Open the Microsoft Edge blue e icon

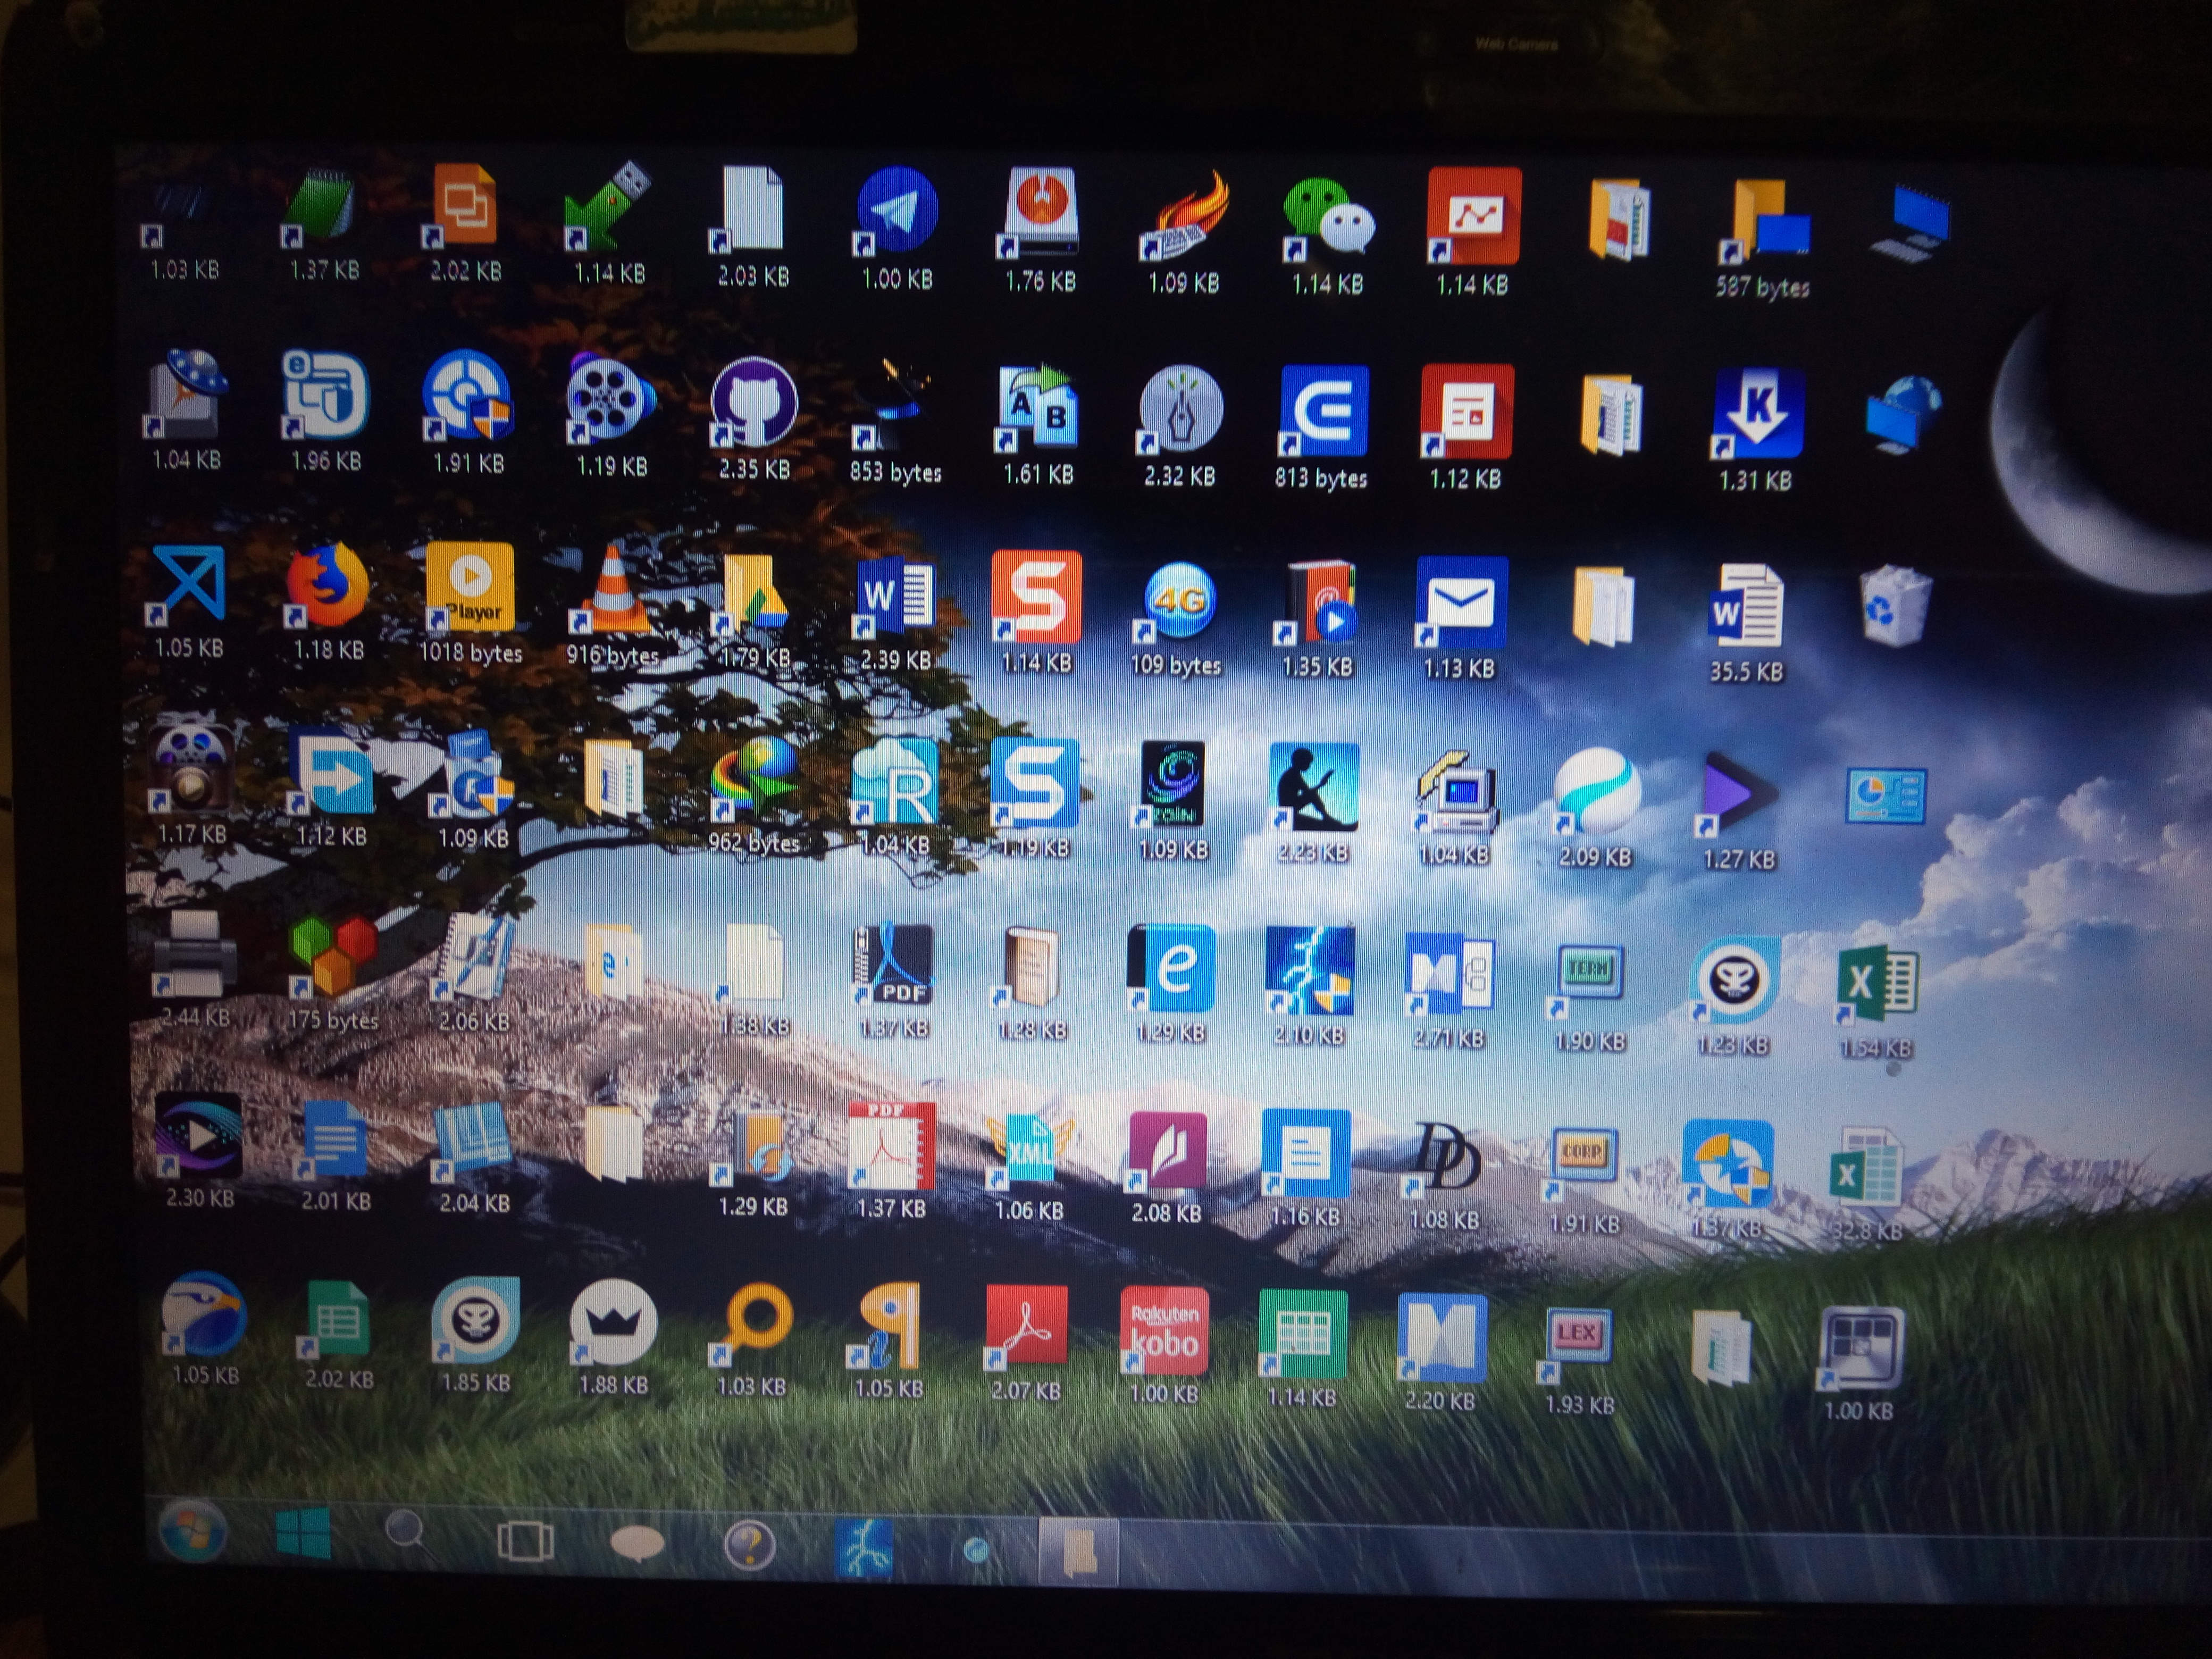coord(1171,968)
